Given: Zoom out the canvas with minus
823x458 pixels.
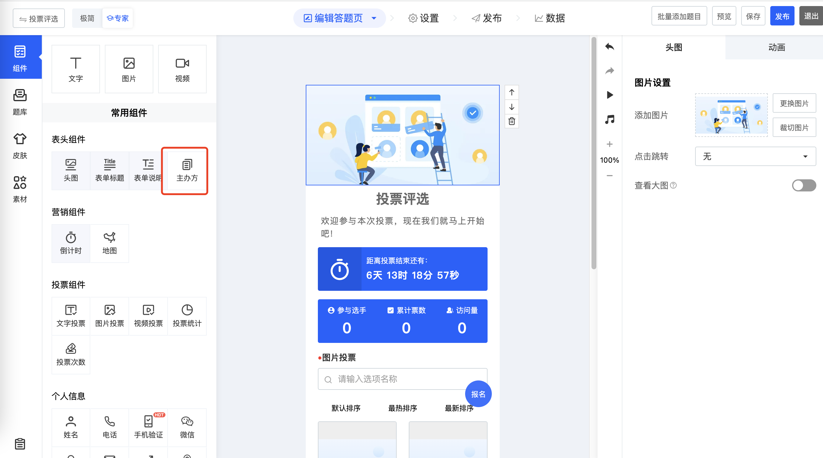Looking at the screenshot, I should (x=610, y=175).
